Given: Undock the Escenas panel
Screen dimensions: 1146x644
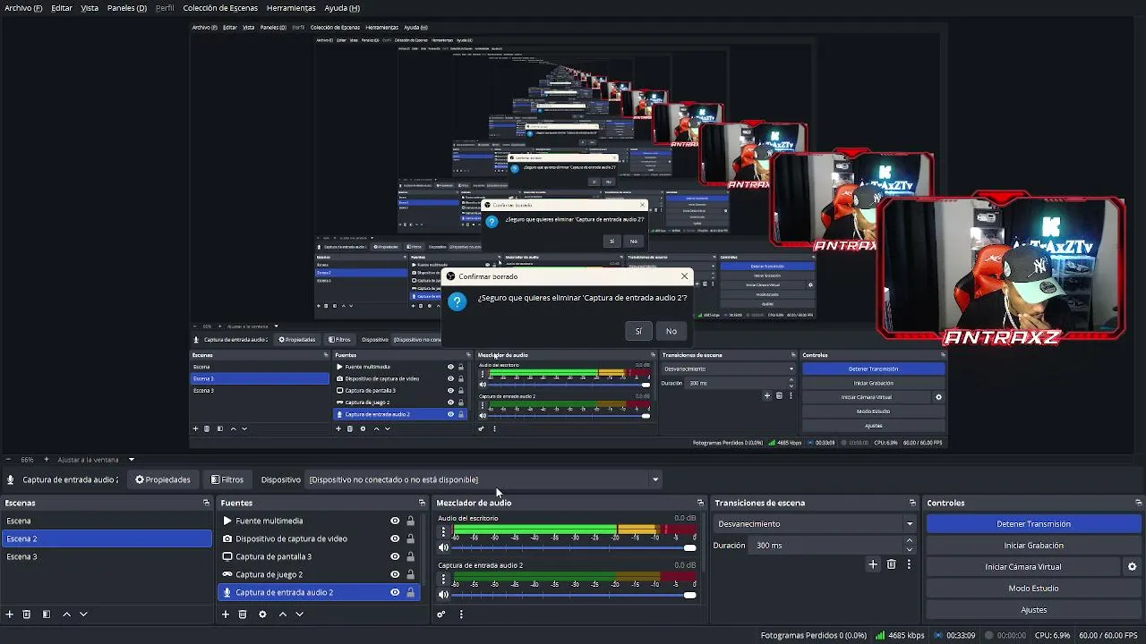Looking at the screenshot, I should [206, 503].
